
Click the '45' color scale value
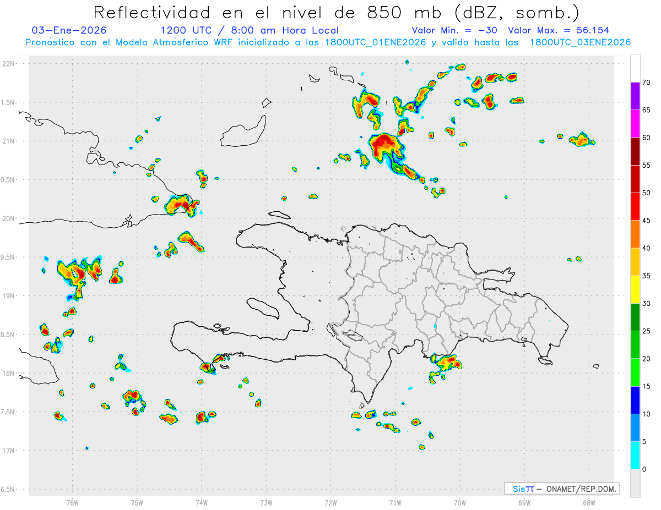tap(647, 221)
